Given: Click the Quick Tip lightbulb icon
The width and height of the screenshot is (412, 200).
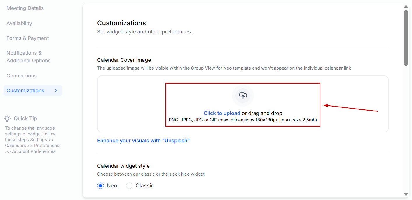Looking at the screenshot, I should [7, 118].
